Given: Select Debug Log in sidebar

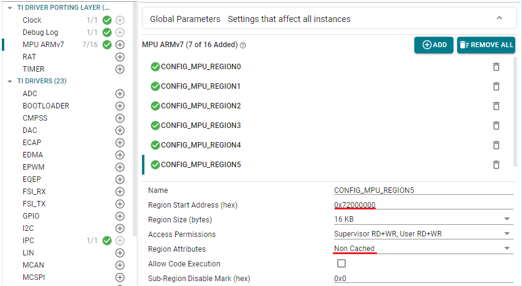Looking at the screenshot, I should [x=40, y=32].
